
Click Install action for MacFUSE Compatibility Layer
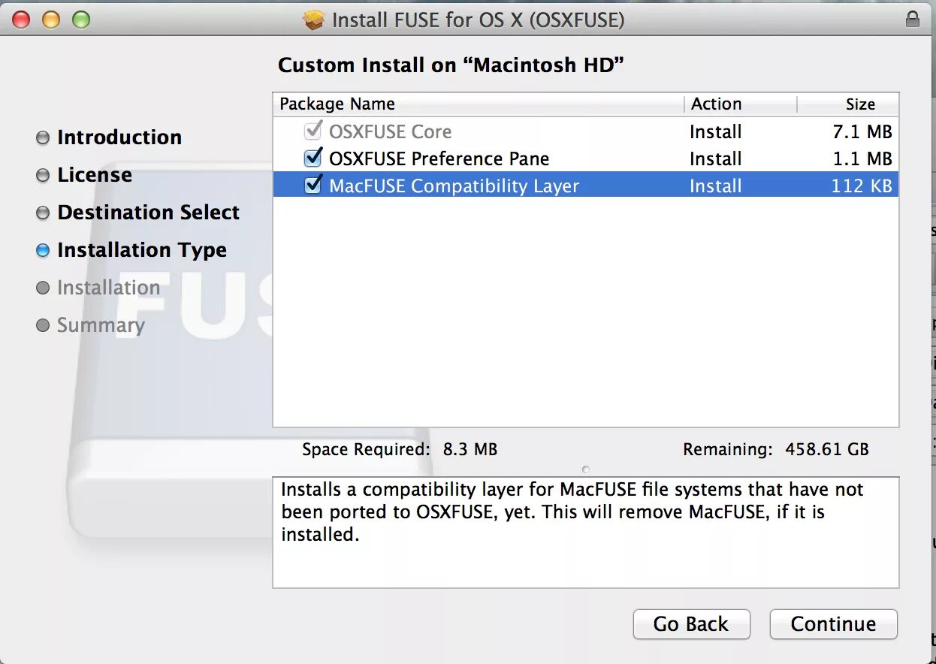tap(715, 186)
